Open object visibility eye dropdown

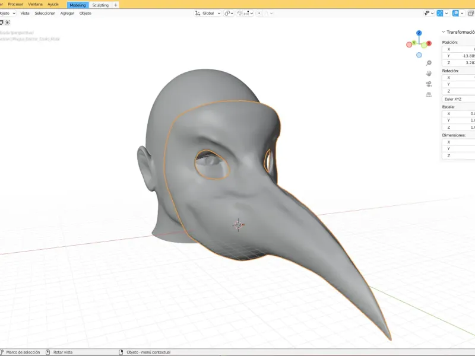tap(429, 13)
